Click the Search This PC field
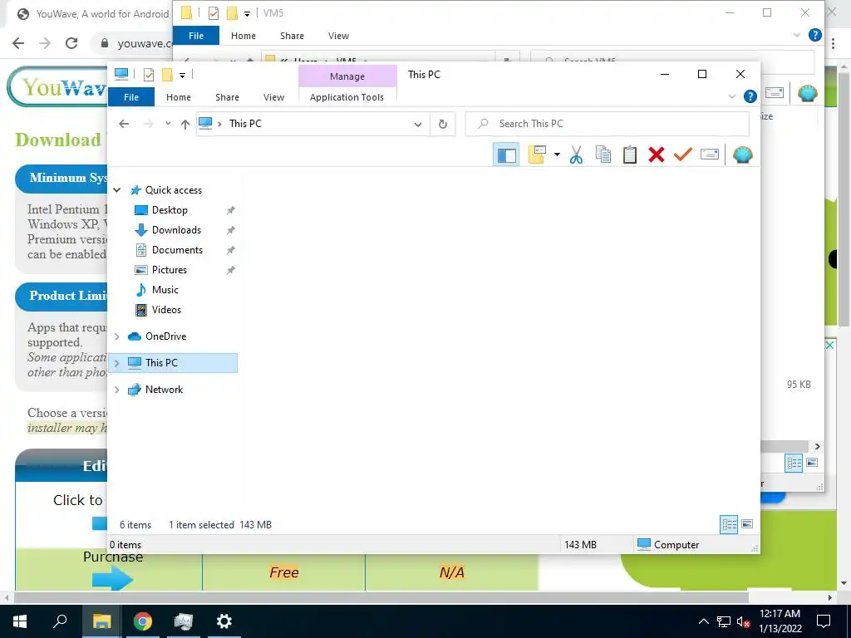 608,124
